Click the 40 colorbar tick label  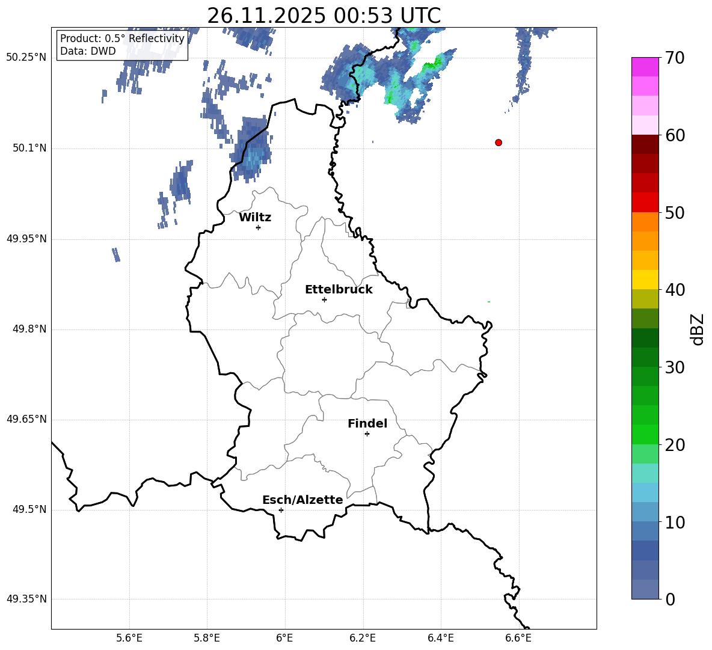click(675, 290)
